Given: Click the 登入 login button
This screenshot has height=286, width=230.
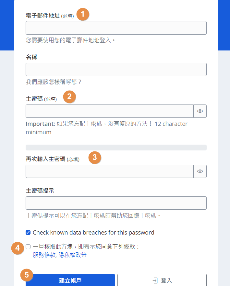Looking at the screenshot, I should click(x=162, y=280).
